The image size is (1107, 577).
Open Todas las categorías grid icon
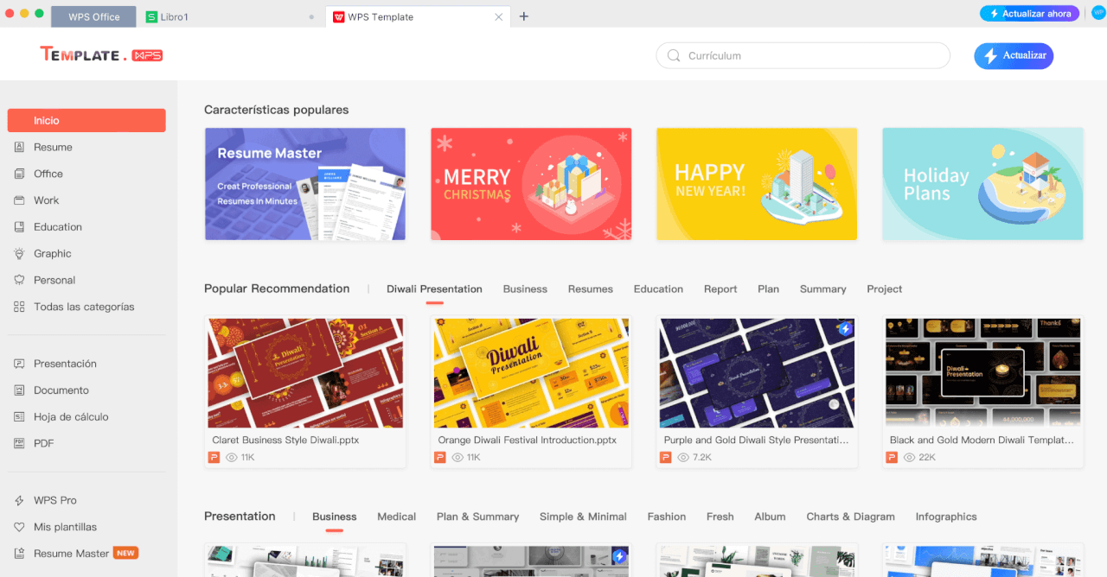click(19, 308)
